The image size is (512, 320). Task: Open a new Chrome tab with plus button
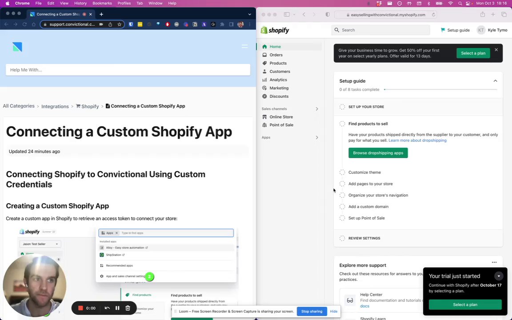click(101, 14)
